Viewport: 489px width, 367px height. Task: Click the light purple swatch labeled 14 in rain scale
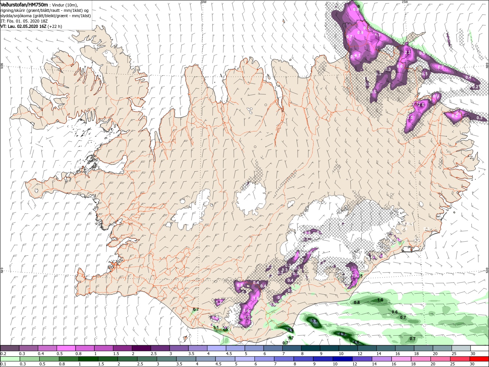(381, 359)
